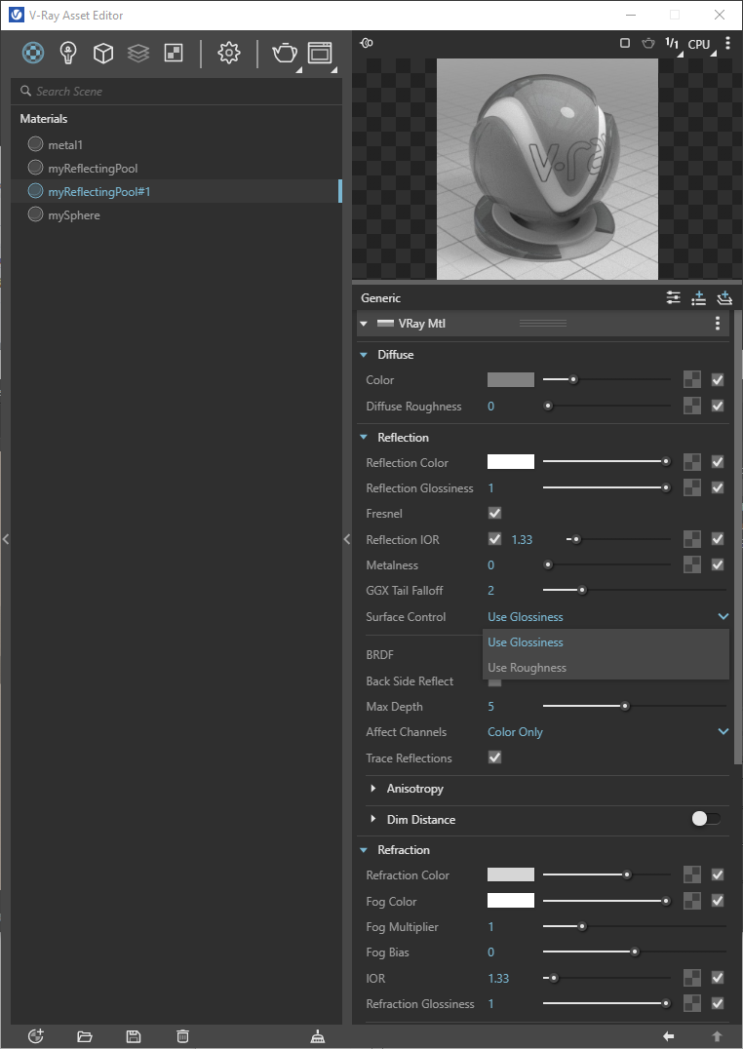Open the Affect Channels dropdown
Image resolution: width=743 pixels, height=1049 pixels.
point(607,732)
